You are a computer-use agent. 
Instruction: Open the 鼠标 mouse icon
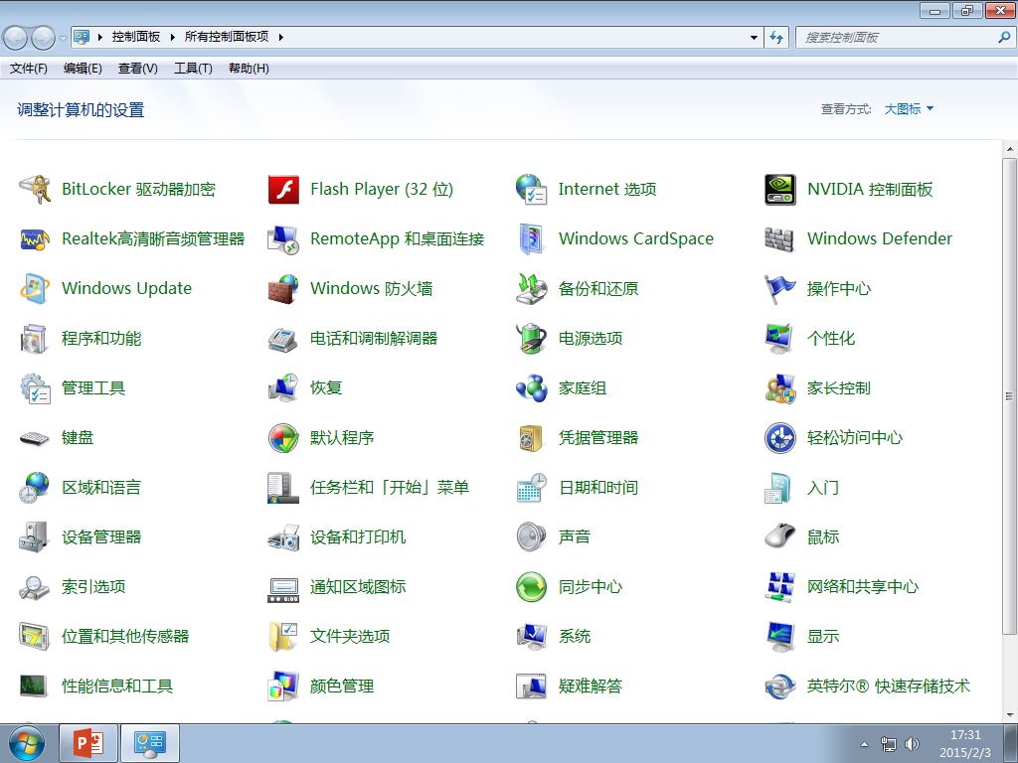tap(779, 537)
